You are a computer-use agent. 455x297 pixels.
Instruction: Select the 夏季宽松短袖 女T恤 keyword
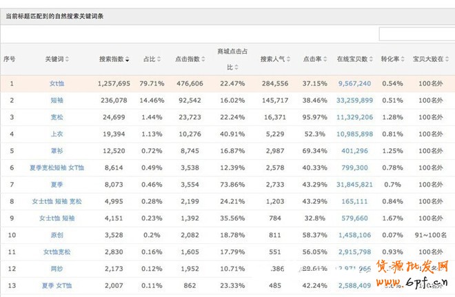pyautogui.click(x=58, y=167)
